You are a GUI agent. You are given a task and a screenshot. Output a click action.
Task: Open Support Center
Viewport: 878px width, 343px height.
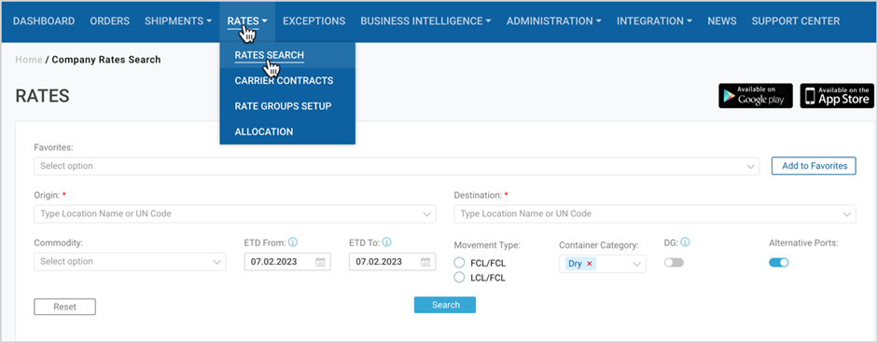796,21
